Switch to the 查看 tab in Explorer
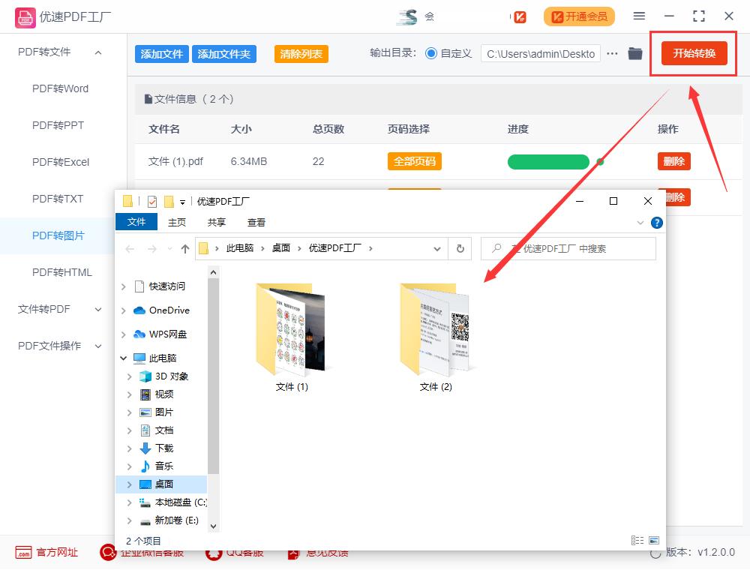Image resolution: width=750 pixels, height=570 pixels. click(256, 222)
